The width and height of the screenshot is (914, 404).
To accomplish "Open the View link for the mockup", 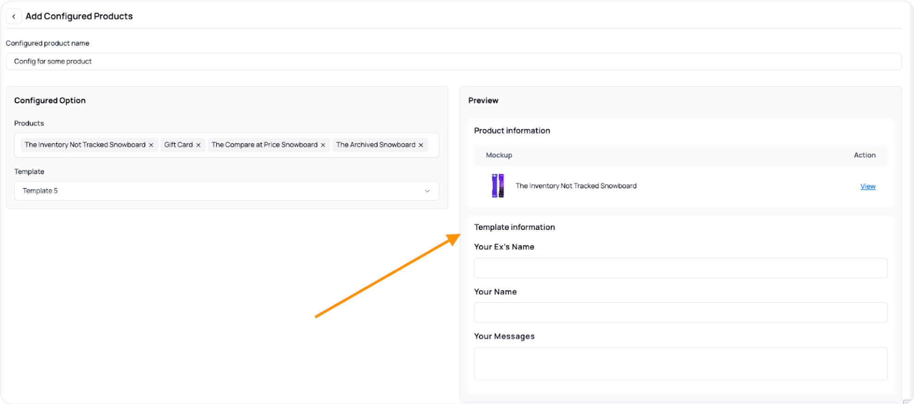I will tap(867, 187).
